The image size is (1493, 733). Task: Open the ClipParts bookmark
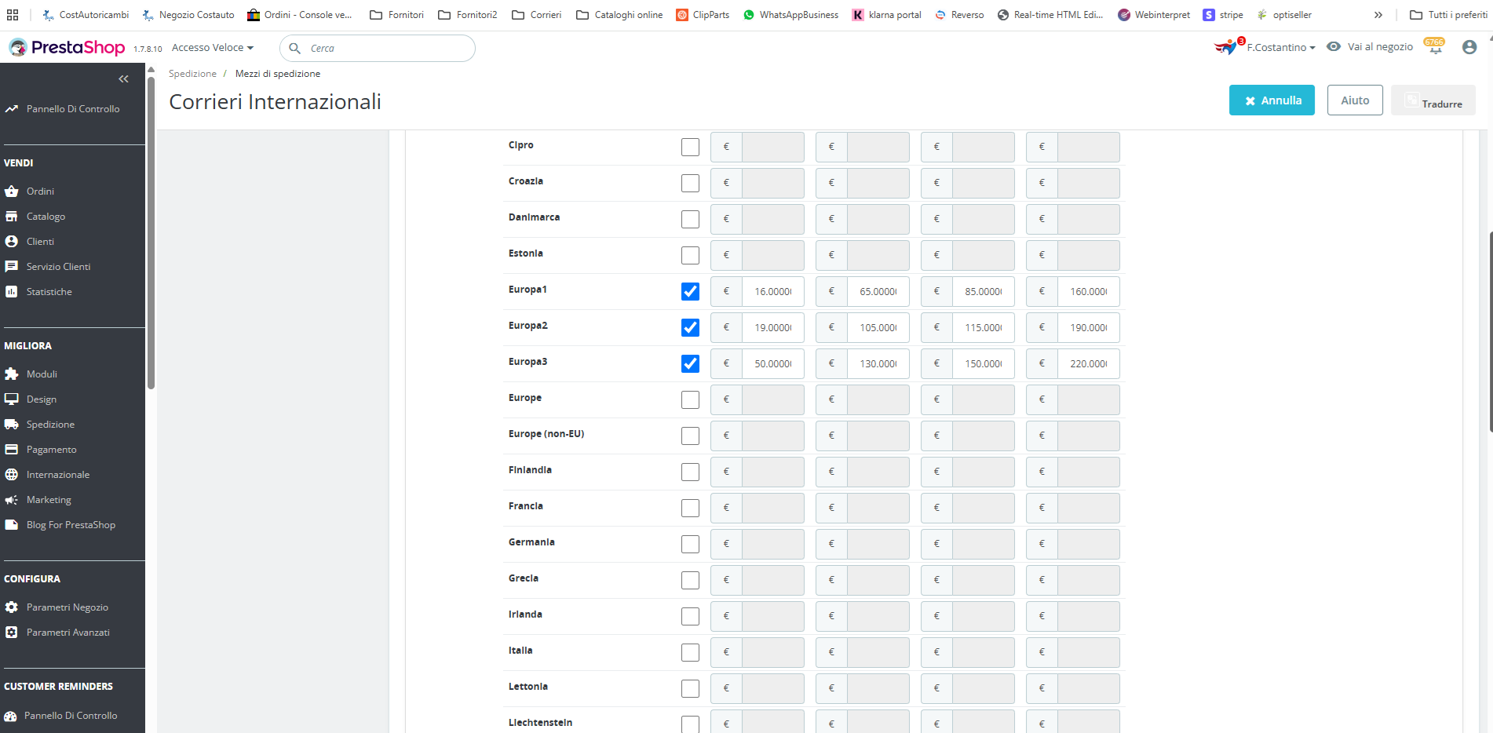(x=703, y=15)
